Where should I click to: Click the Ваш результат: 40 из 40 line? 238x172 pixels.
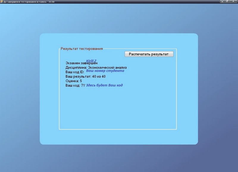click(85, 76)
